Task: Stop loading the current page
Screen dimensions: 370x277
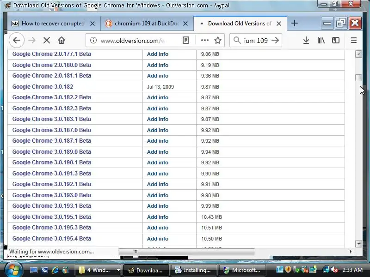Action: (x=47, y=40)
